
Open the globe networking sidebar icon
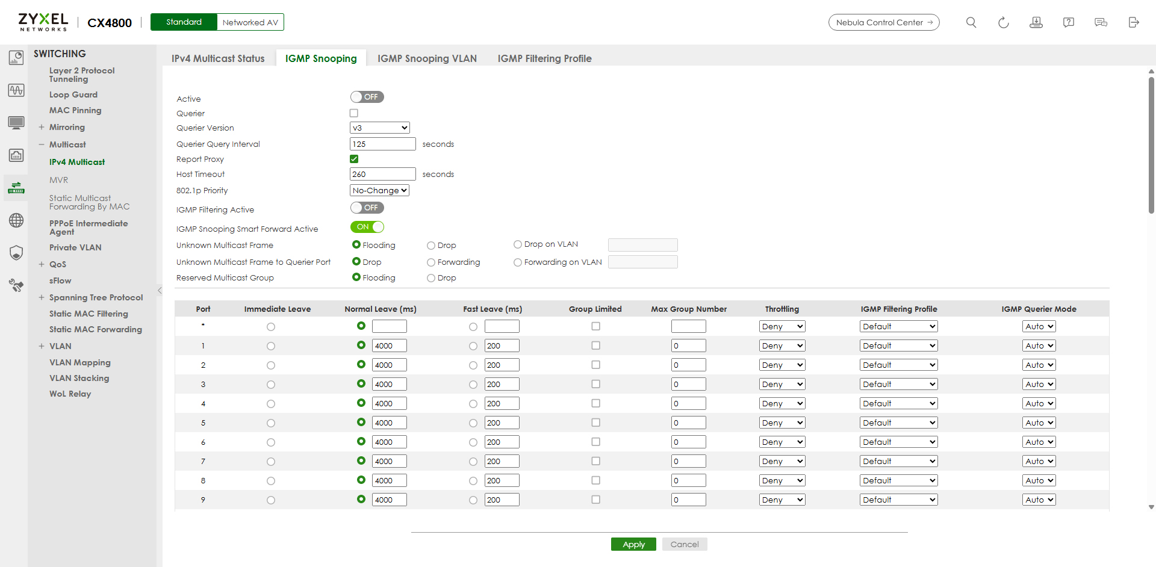coord(16,220)
